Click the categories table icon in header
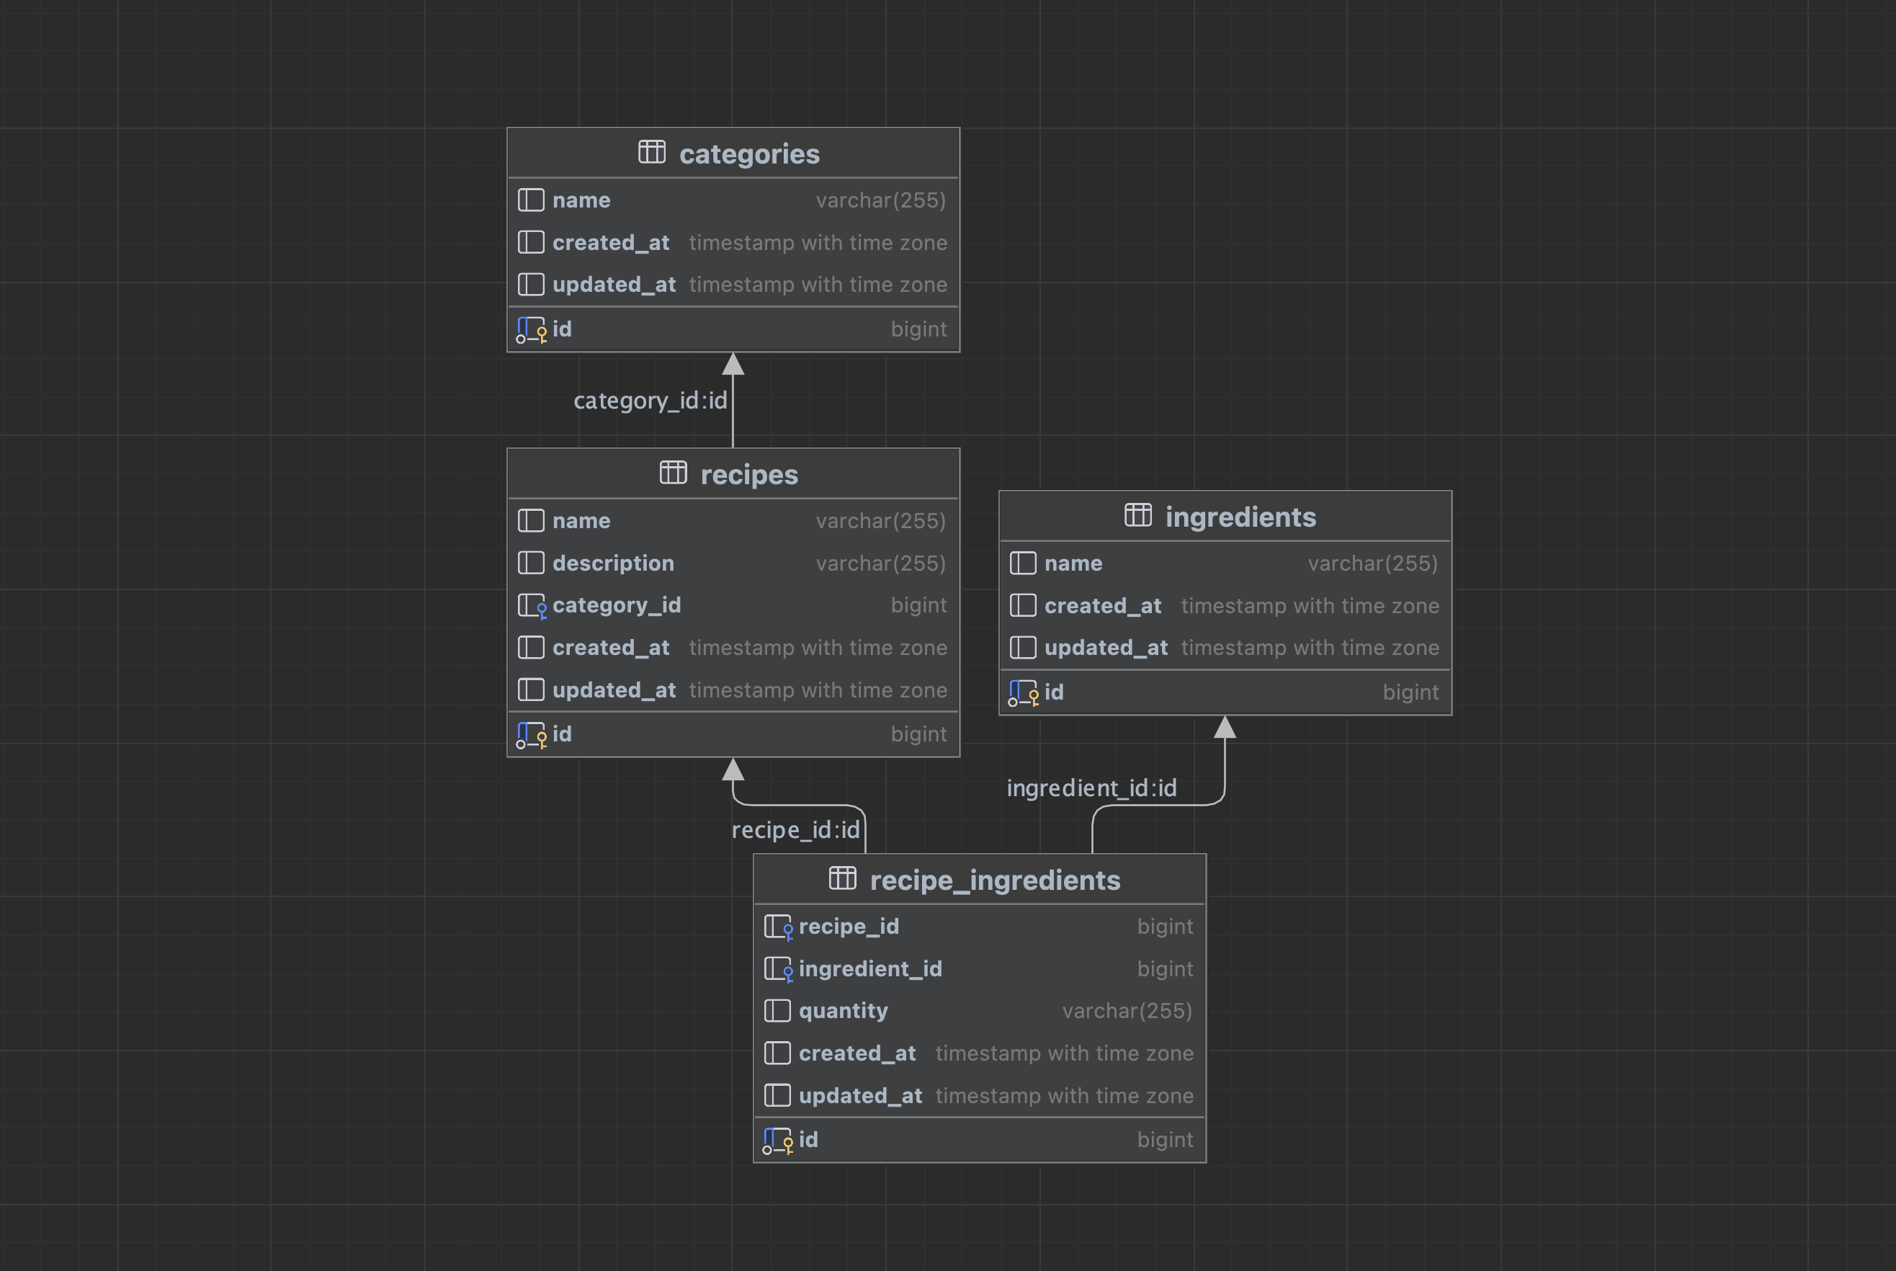Viewport: 1896px width, 1271px height. point(651,151)
